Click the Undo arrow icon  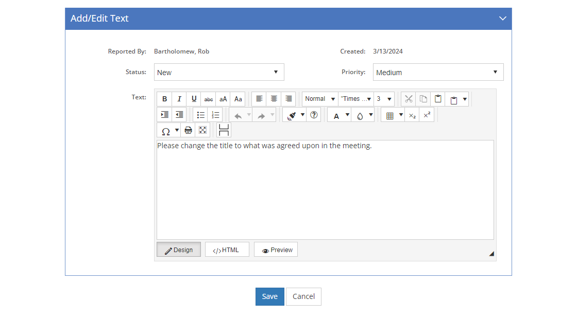tap(238, 115)
